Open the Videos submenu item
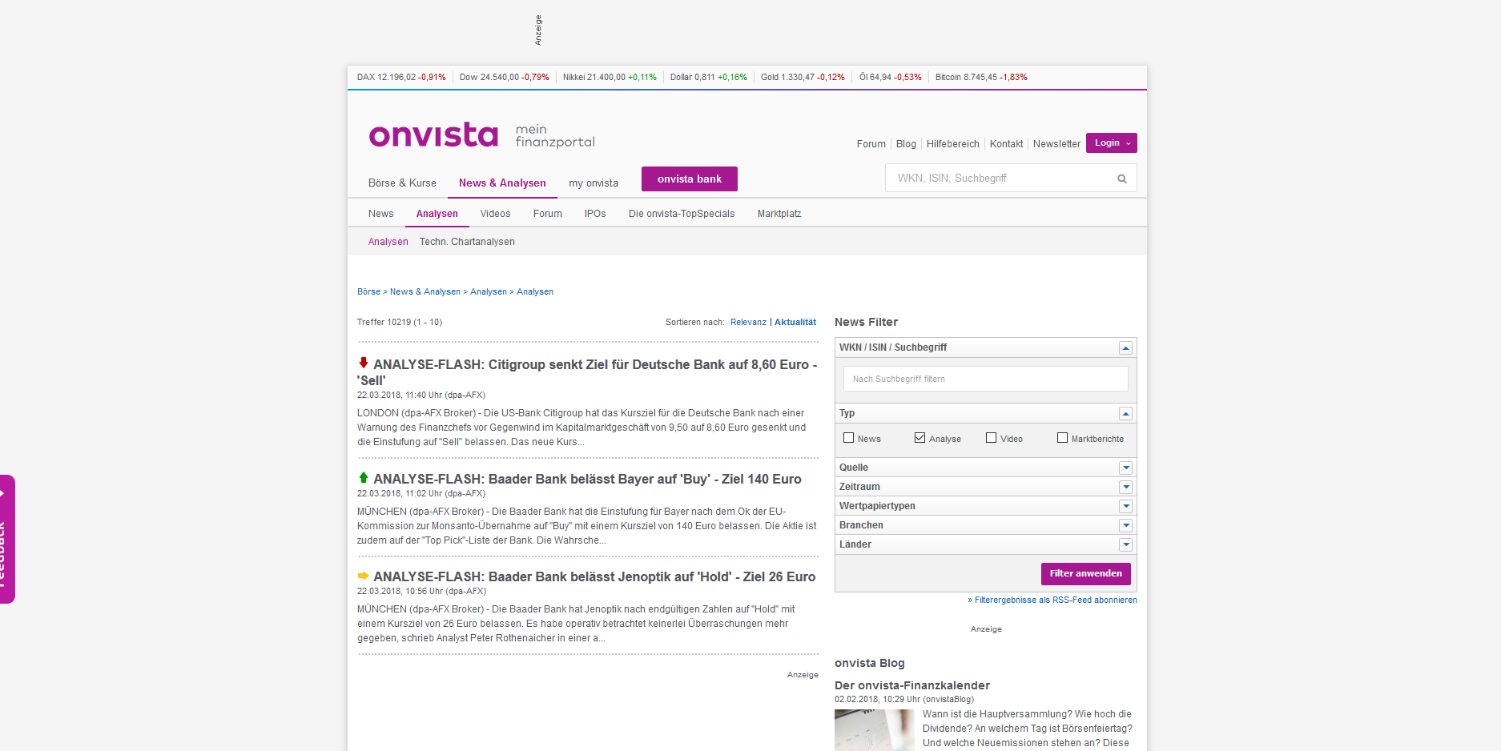This screenshot has width=1501, height=751. pyautogui.click(x=495, y=214)
